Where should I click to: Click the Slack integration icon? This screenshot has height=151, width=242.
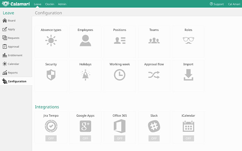coord(154,126)
